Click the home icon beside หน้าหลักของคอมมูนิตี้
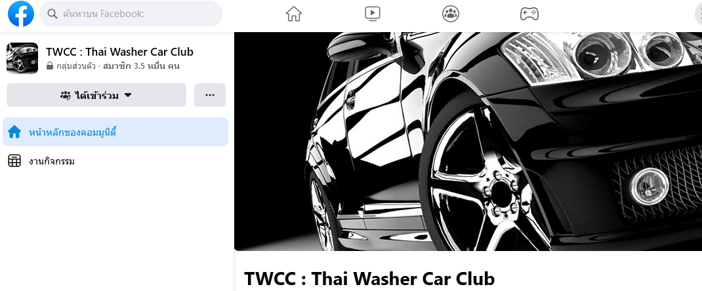Screen dimensions: 702x291 [14, 132]
